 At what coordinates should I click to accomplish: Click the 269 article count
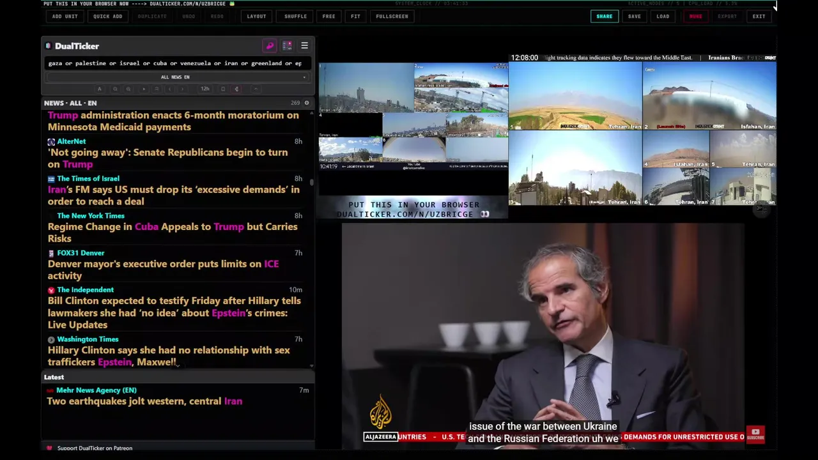click(295, 103)
